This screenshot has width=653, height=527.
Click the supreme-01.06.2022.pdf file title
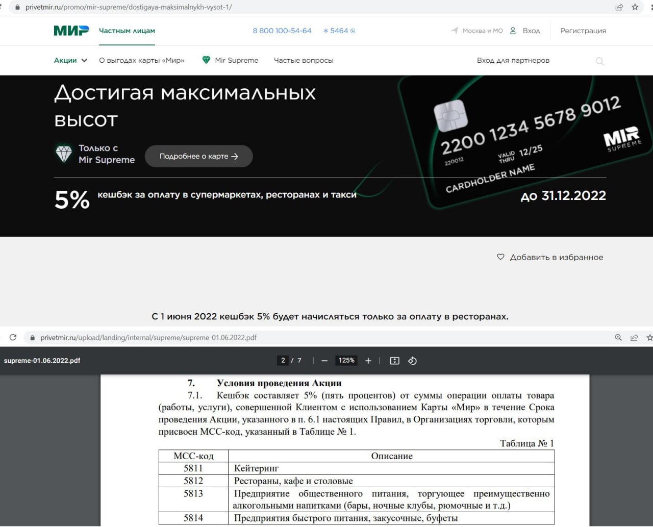click(x=42, y=361)
